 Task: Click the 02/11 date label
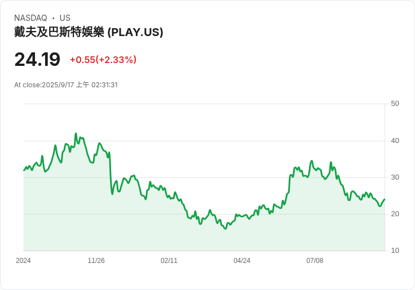pyautogui.click(x=169, y=261)
